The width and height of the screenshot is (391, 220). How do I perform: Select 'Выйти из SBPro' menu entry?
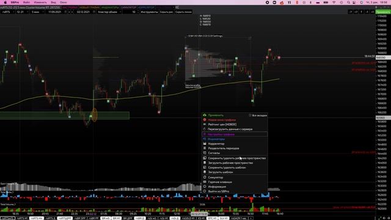coord(219,191)
